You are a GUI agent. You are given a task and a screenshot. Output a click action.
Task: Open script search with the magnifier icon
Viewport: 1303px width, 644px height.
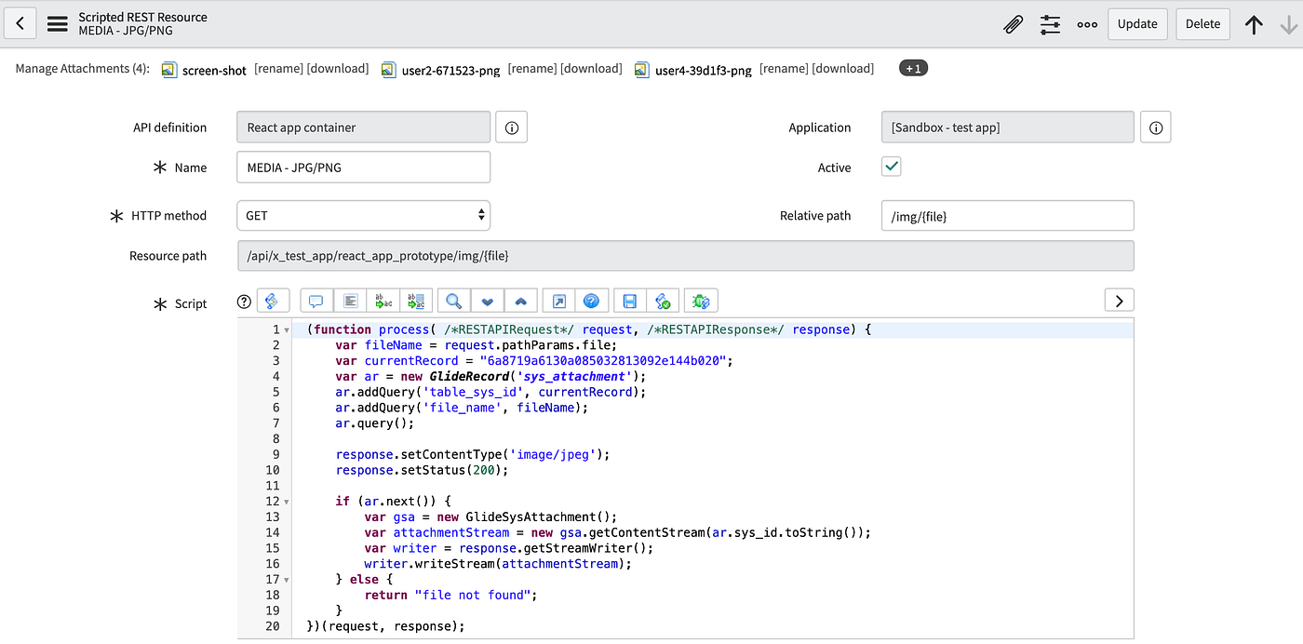[x=452, y=300]
